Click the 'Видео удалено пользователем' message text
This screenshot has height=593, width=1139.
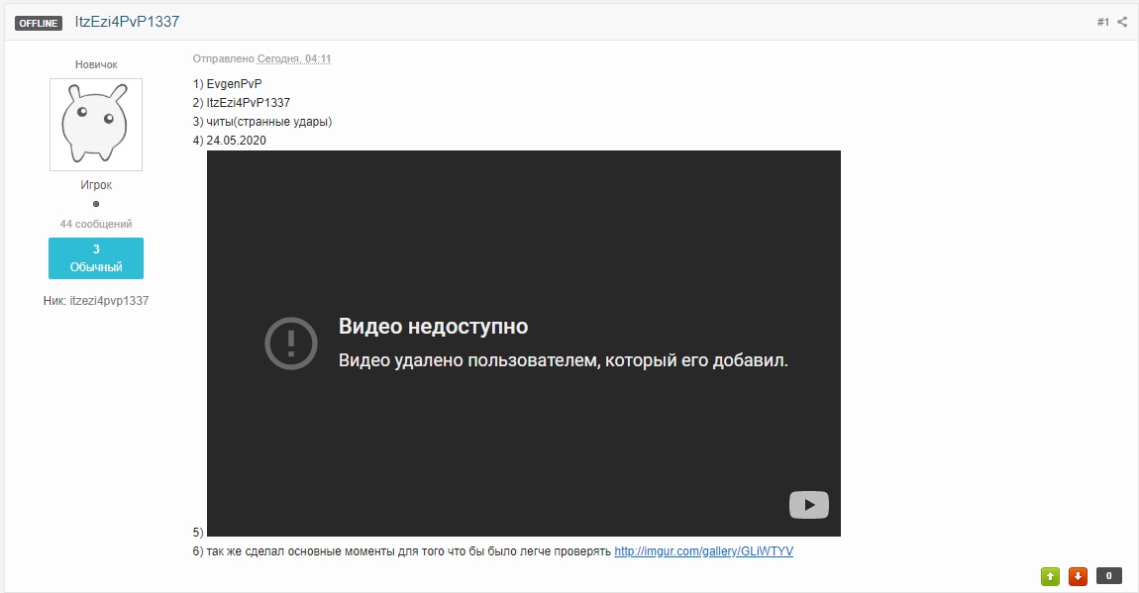[563, 360]
